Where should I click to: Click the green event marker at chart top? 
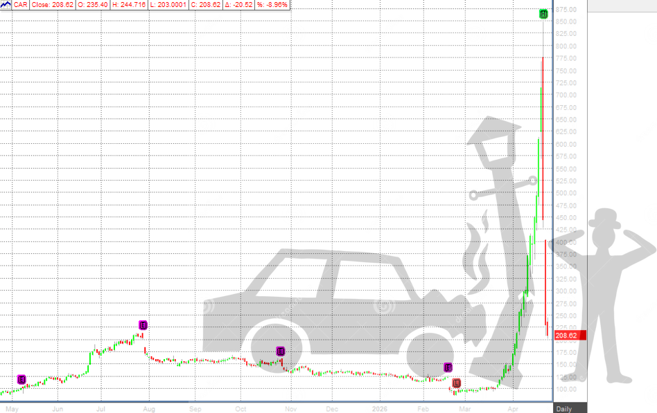click(544, 14)
